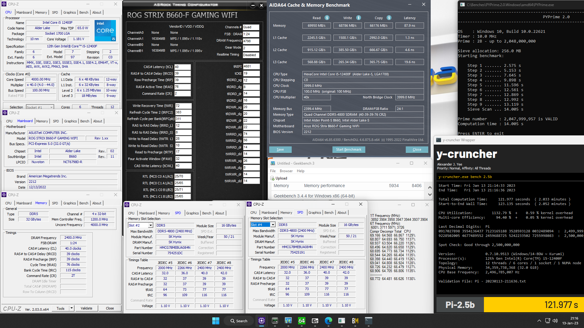
Task: Expand the Slot #2 memory slot dropdown
Action: [150, 225]
